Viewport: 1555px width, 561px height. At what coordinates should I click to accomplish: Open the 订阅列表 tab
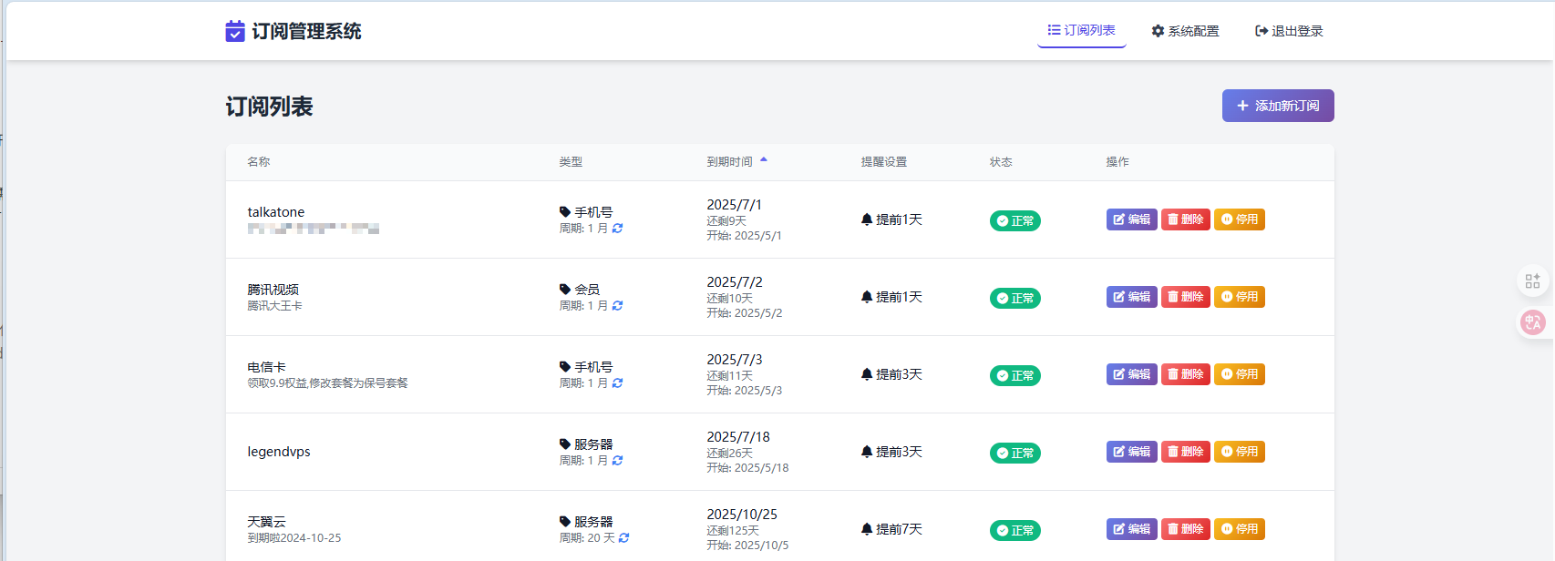tap(1081, 31)
